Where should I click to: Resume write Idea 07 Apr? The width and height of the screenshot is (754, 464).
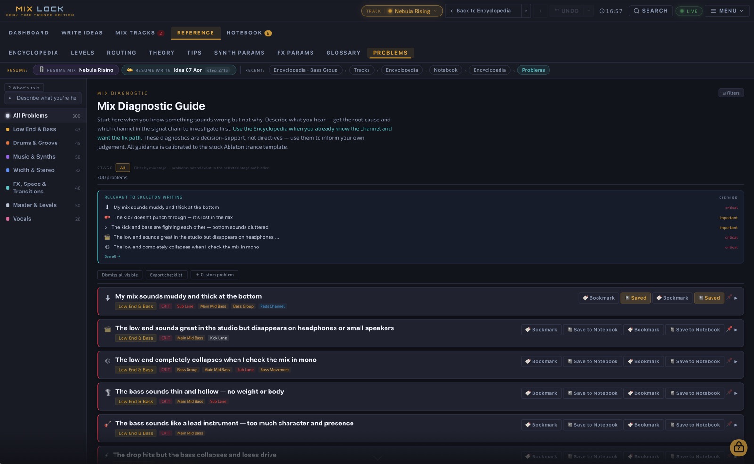[179, 70]
